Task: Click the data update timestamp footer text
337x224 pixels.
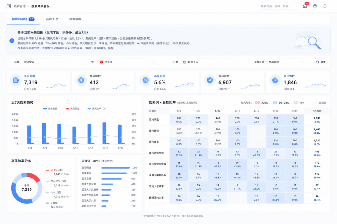Action: (173, 216)
